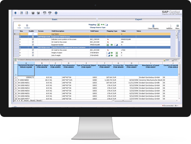Select the Equipment Number header cell
Image resolution: width=191 pixels, height=144 pixels.
[26, 70]
